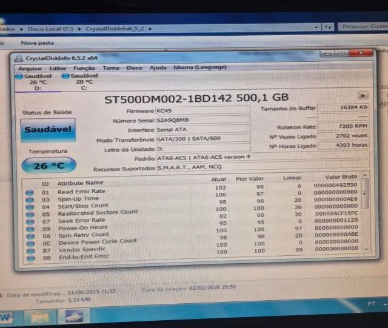Click the blue health icon for C: drive
The image size is (388, 328).
pos(65,76)
